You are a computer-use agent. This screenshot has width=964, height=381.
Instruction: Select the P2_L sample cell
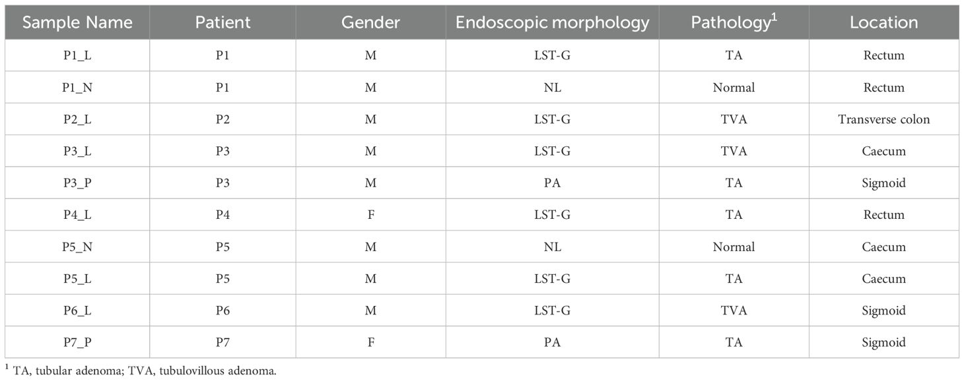point(77,119)
